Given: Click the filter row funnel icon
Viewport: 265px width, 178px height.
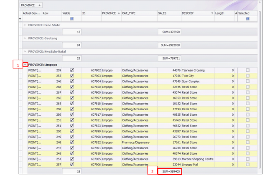Looking at the screenshot, I should click(x=20, y=19).
